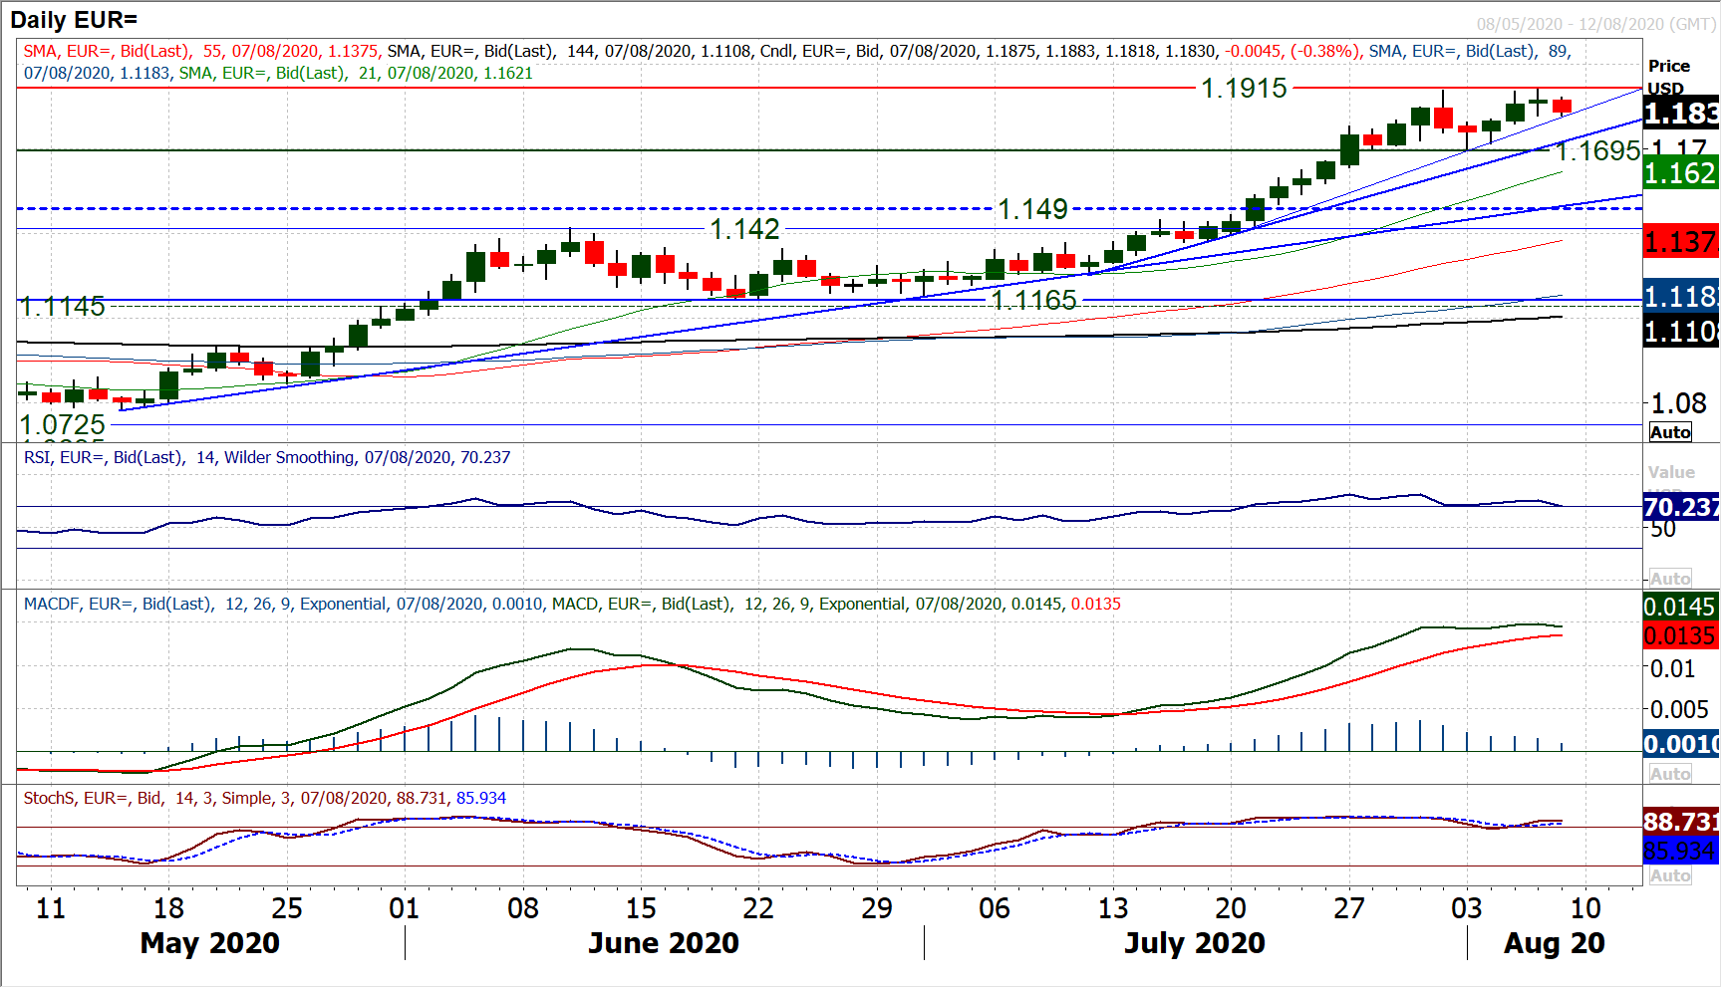Image resolution: width=1722 pixels, height=988 pixels.
Task: Toggle Auto scaling in the Stochastic panel
Action: click(1670, 875)
